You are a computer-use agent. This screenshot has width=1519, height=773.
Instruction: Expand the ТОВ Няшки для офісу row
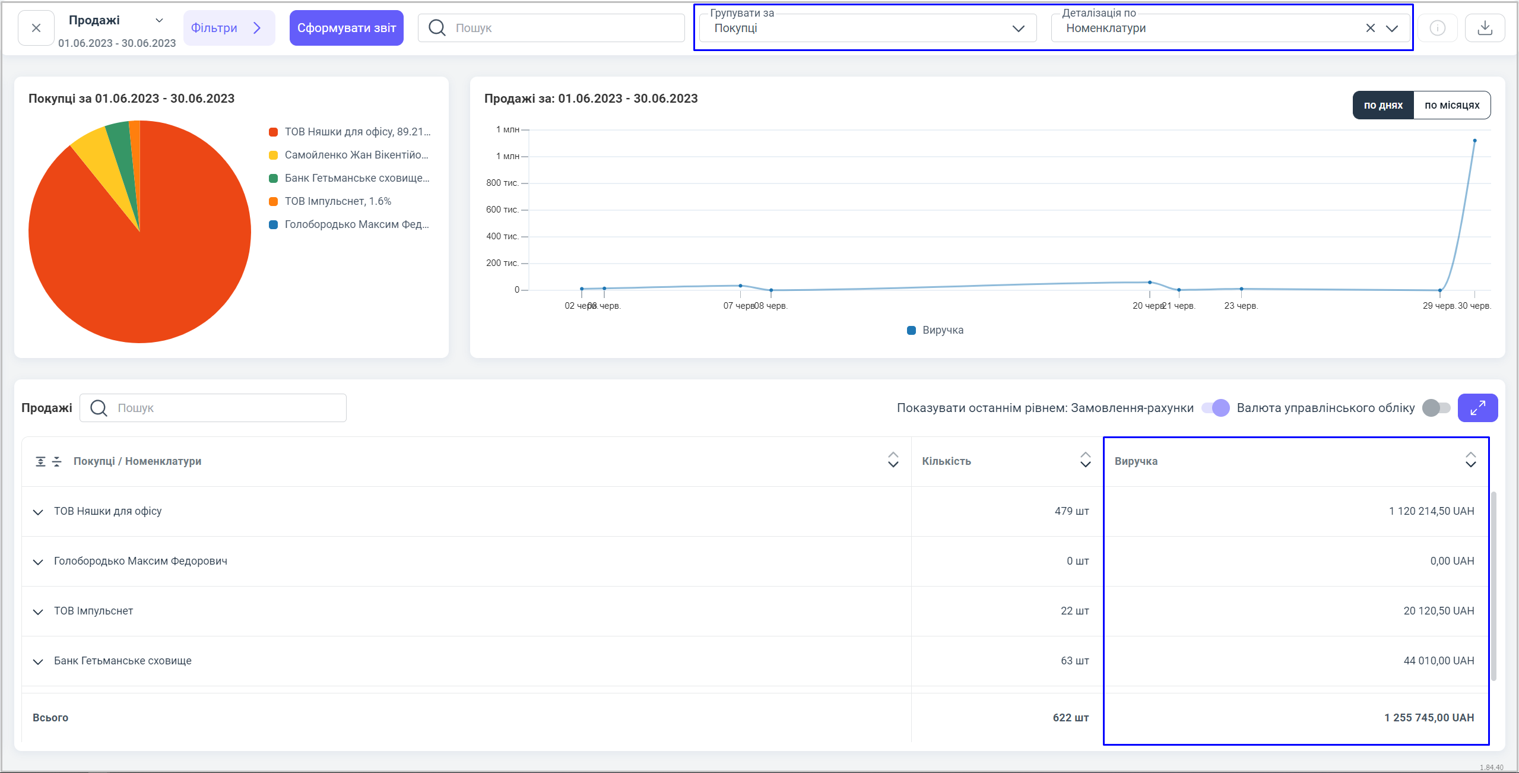click(x=38, y=512)
